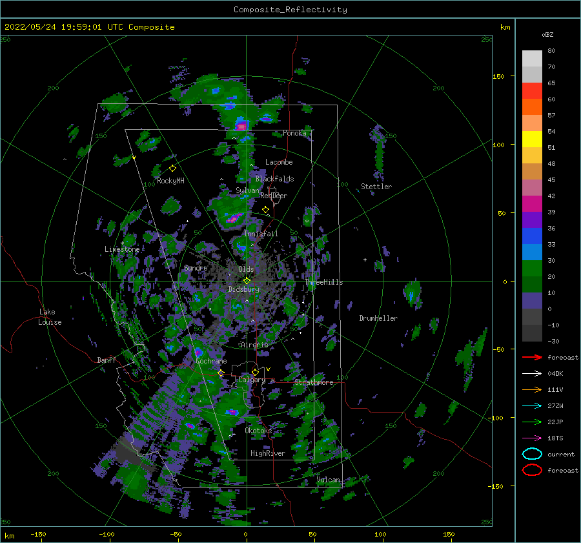Click the HighRiver label on map
The image size is (581, 543).
(268, 453)
